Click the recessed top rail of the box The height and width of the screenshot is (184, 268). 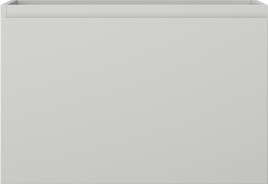click(x=134, y=11)
